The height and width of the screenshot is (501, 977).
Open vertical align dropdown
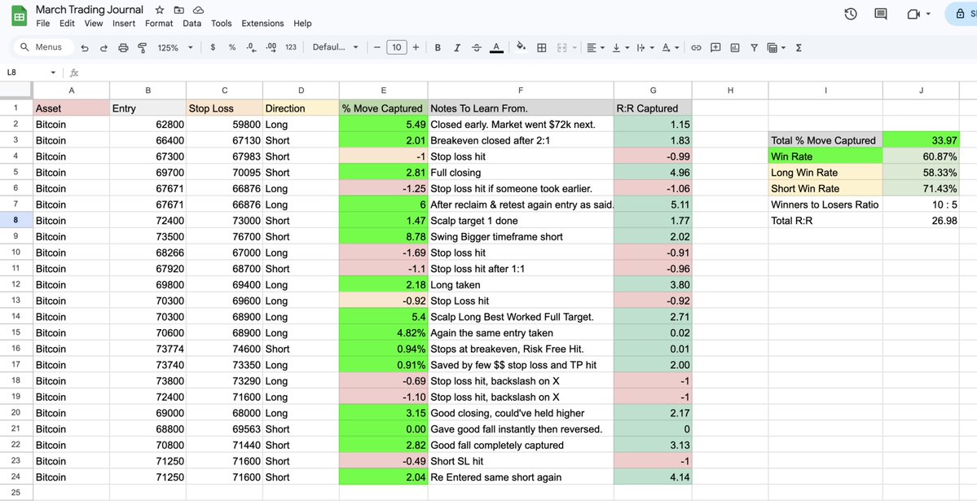point(621,47)
